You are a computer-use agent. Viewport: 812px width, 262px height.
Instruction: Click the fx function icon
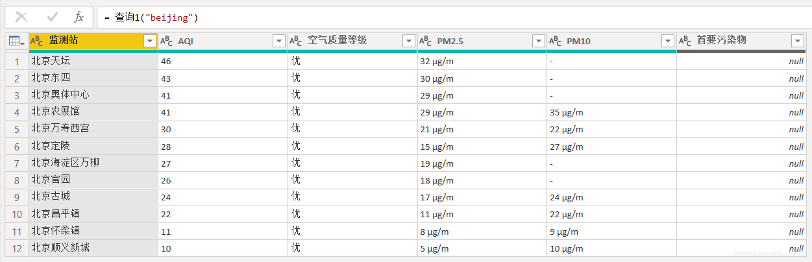point(79,18)
